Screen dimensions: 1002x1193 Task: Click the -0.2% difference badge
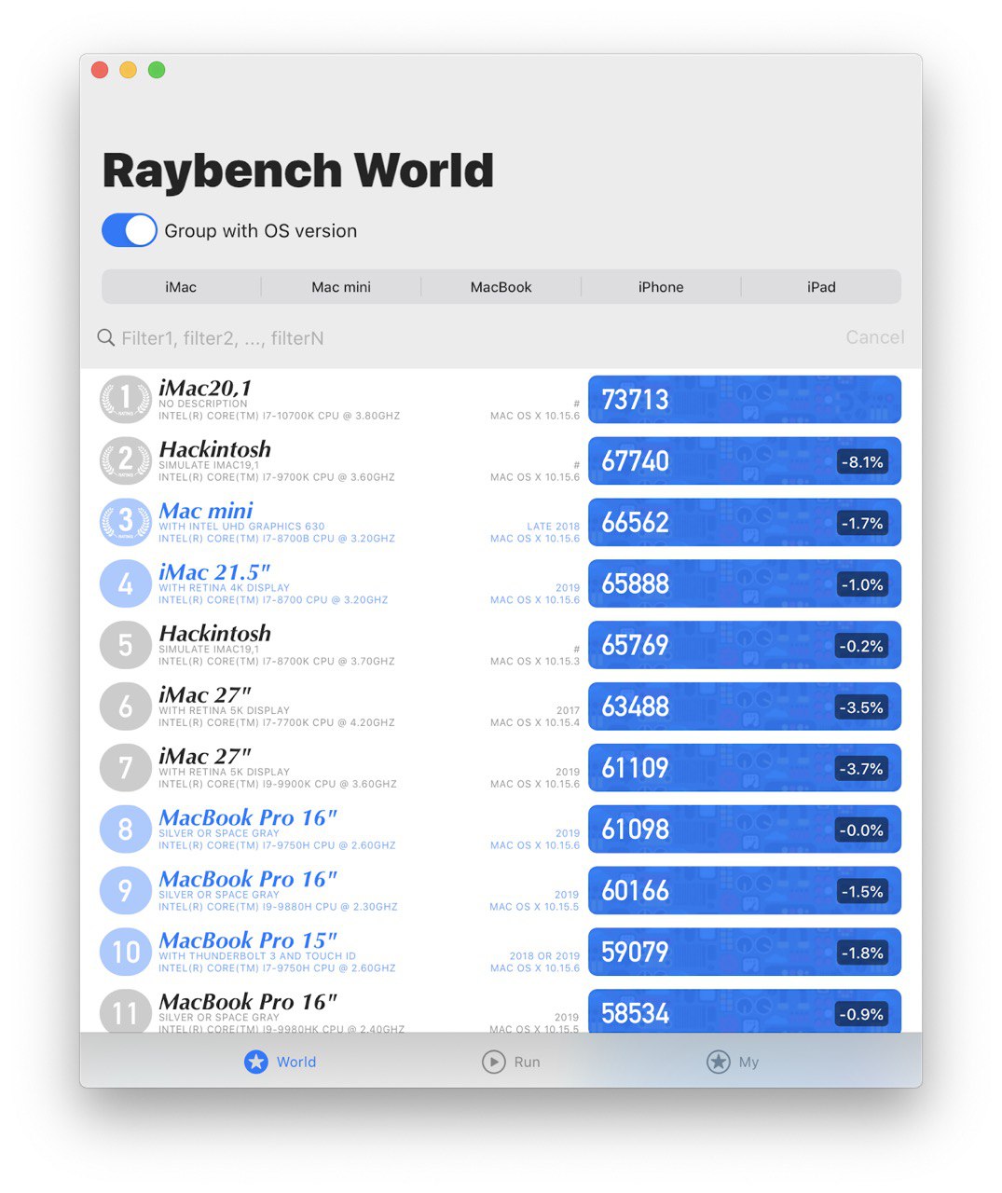(862, 646)
